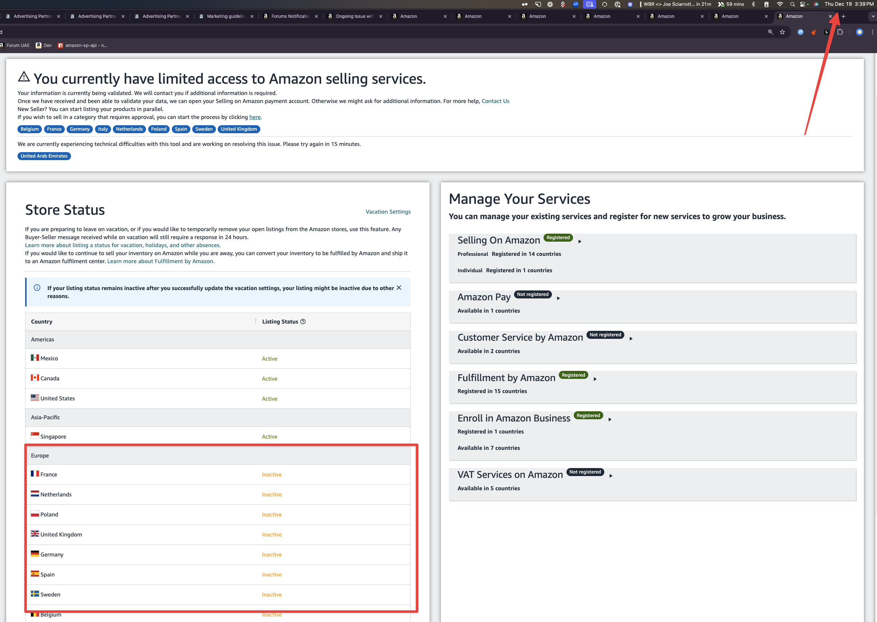The image size is (877, 622).
Task: Click the WBR meeting reminder in menu bar
Action: (676, 4)
